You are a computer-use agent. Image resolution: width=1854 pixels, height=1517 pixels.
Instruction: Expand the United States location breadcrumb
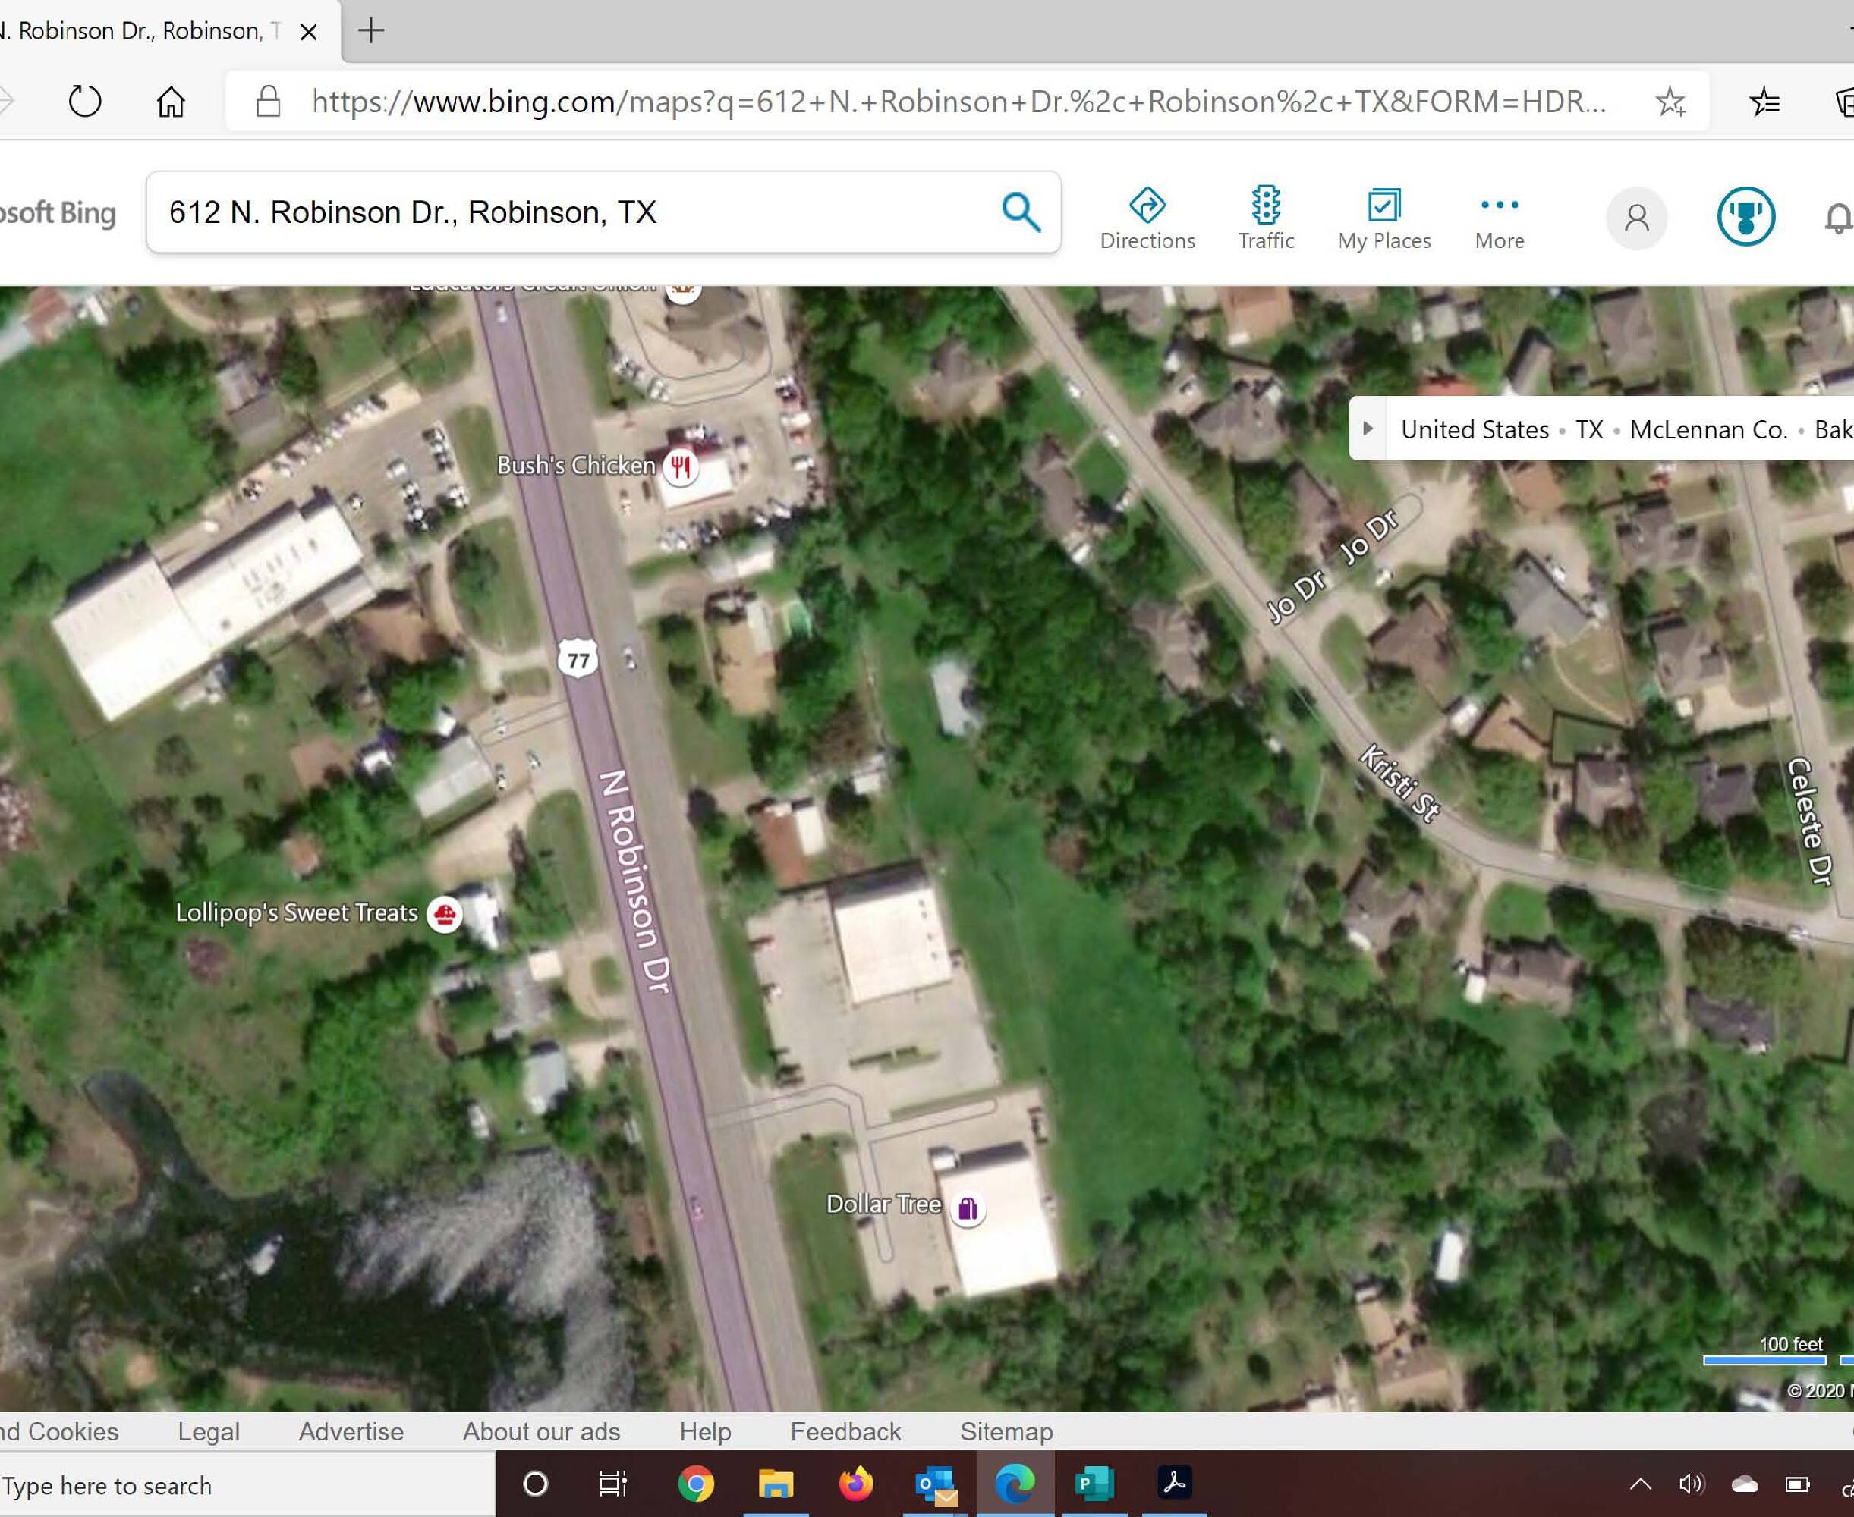pos(1369,429)
